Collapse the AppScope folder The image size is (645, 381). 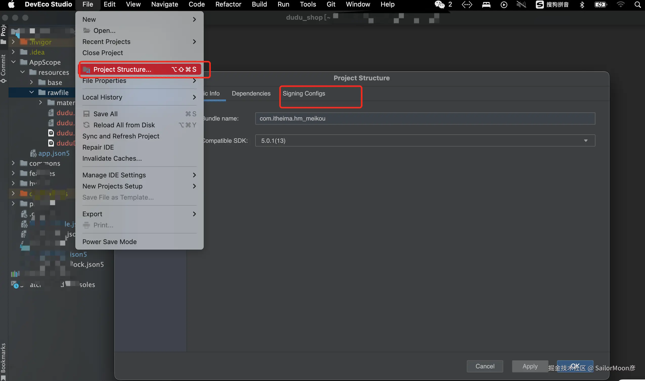point(13,62)
